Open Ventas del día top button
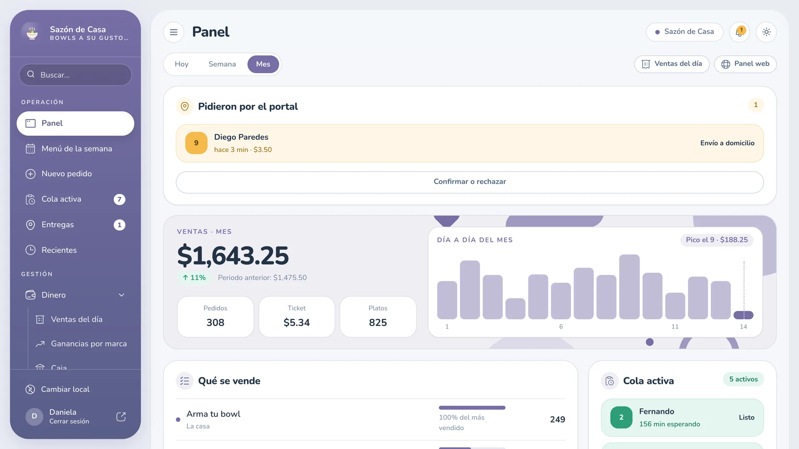Viewport: 799px width, 449px height. point(672,64)
